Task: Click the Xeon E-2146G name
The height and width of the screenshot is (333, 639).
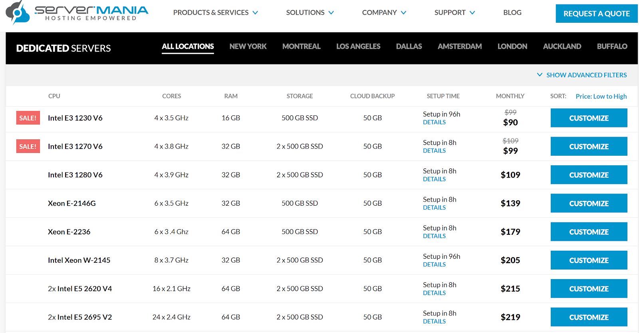Action: coord(72,203)
